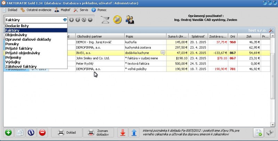The image size is (278, 141).
Task: Select Ponuky from the dropdown list
Action: coord(36,44)
